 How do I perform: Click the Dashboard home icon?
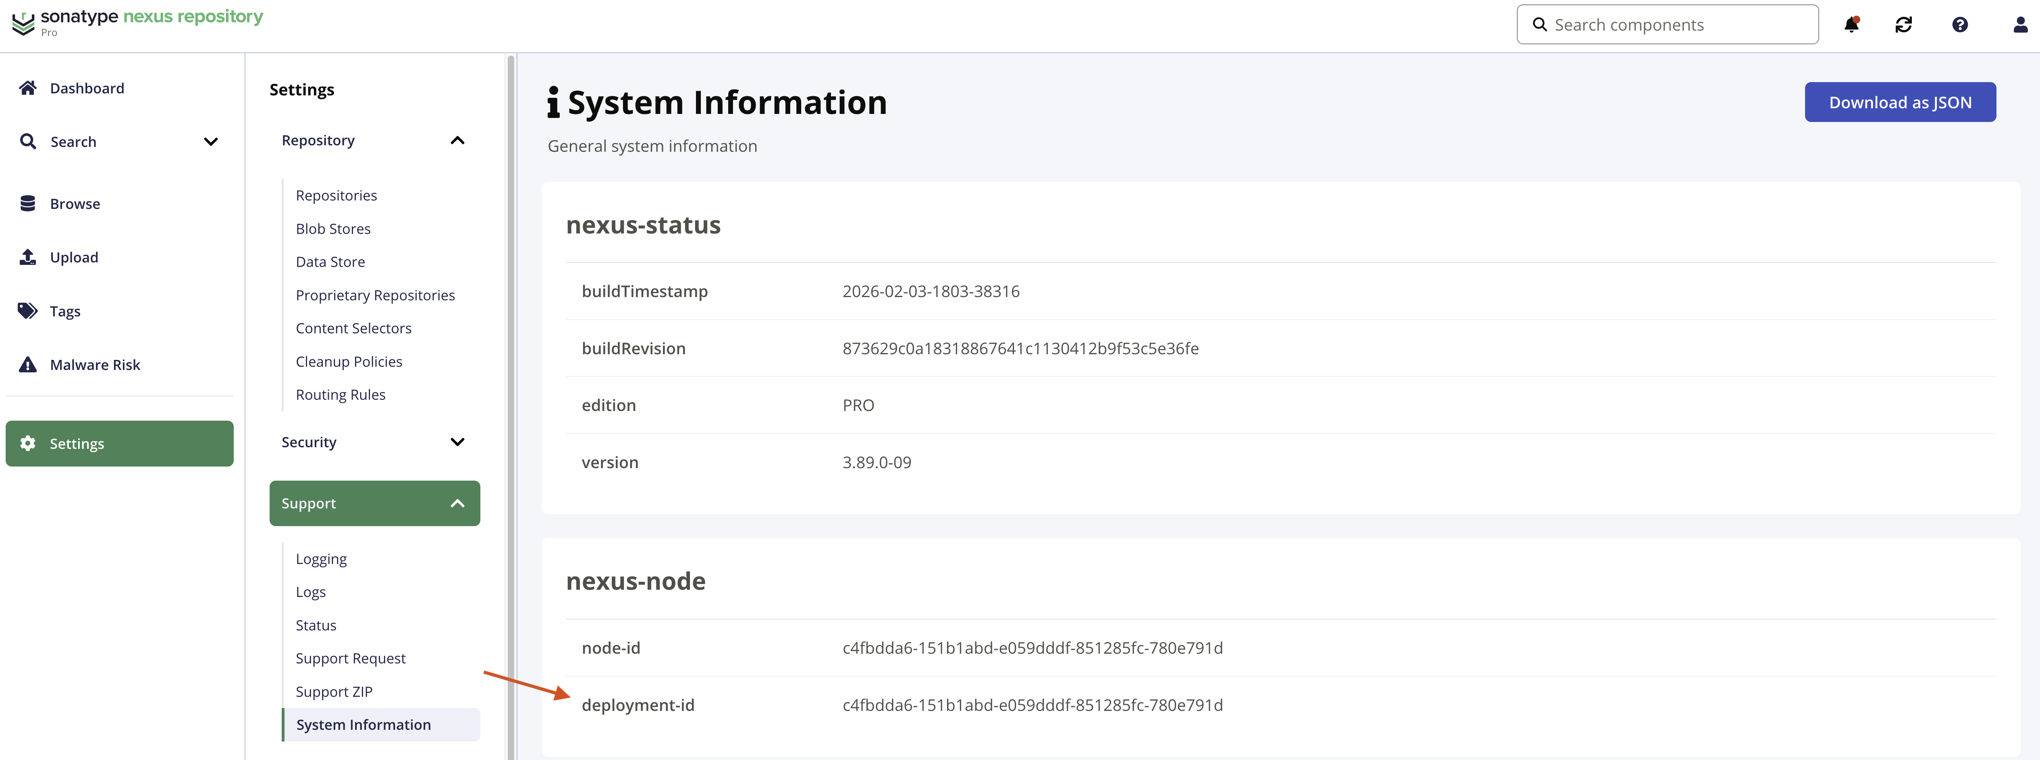coord(28,88)
